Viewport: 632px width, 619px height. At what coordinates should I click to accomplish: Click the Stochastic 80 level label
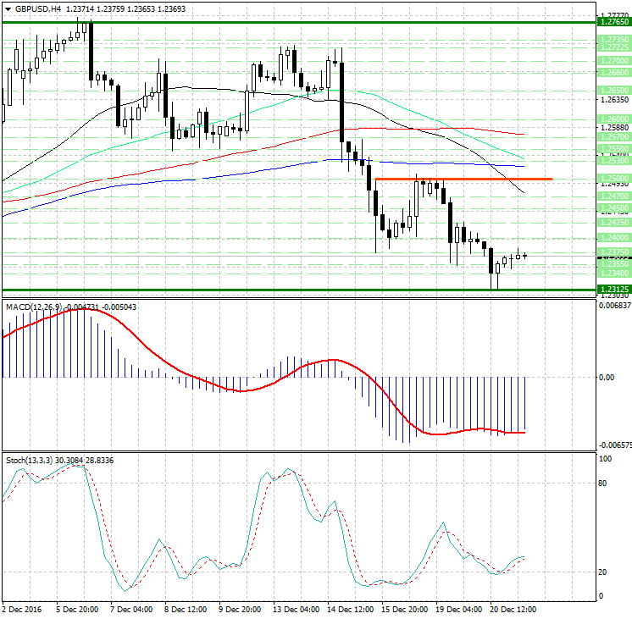(x=604, y=484)
